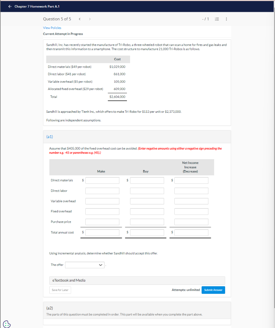Go back using the arrow beside Chapter 7 Homework
Screen dimensions: 275x328
pos(10,6)
